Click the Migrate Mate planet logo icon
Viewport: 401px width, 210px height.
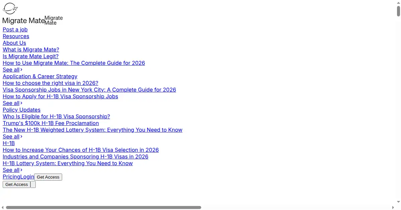pos(10,8)
